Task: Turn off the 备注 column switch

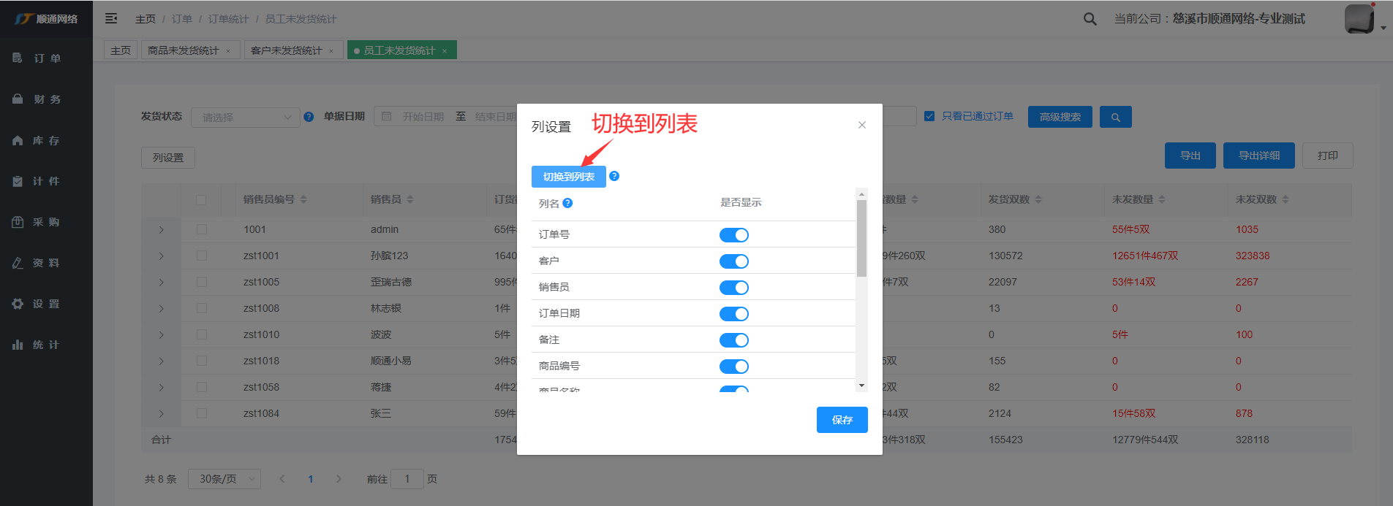Action: (733, 340)
